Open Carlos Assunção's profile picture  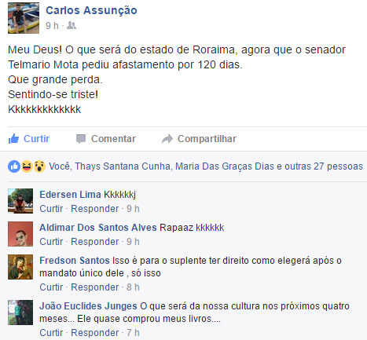click(x=24, y=18)
